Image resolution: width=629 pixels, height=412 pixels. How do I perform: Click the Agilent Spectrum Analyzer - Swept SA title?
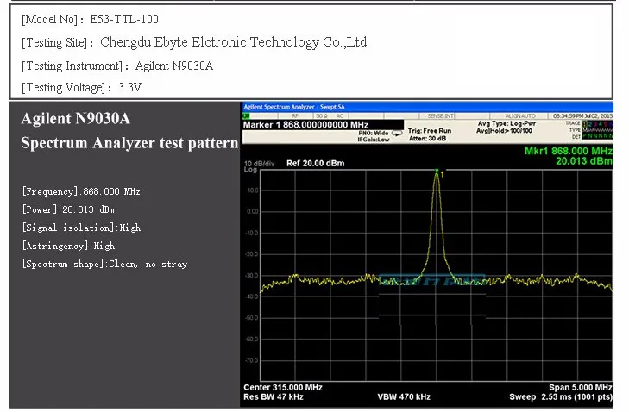(x=294, y=107)
